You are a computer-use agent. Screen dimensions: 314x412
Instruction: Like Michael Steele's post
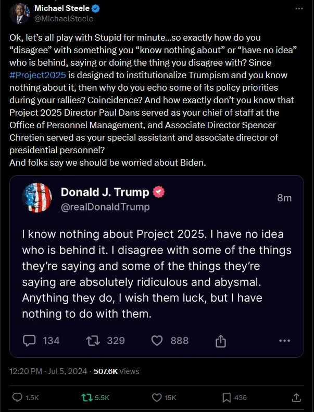(157, 397)
